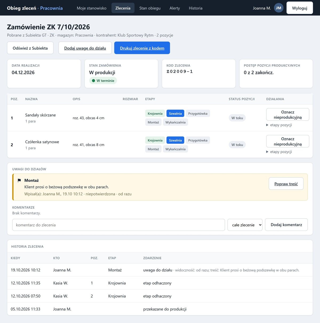Click the 'W terminie' status badge
This screenshot has width=320, height=323.
[x=103, y=81]
